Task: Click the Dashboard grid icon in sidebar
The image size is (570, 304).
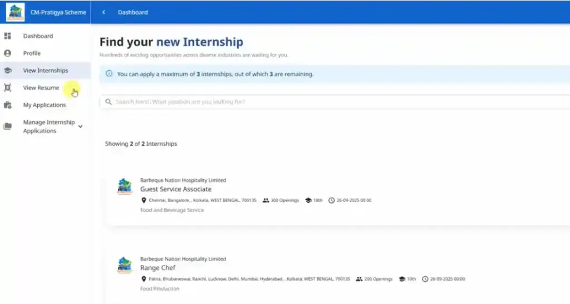Action: (8, 36)
